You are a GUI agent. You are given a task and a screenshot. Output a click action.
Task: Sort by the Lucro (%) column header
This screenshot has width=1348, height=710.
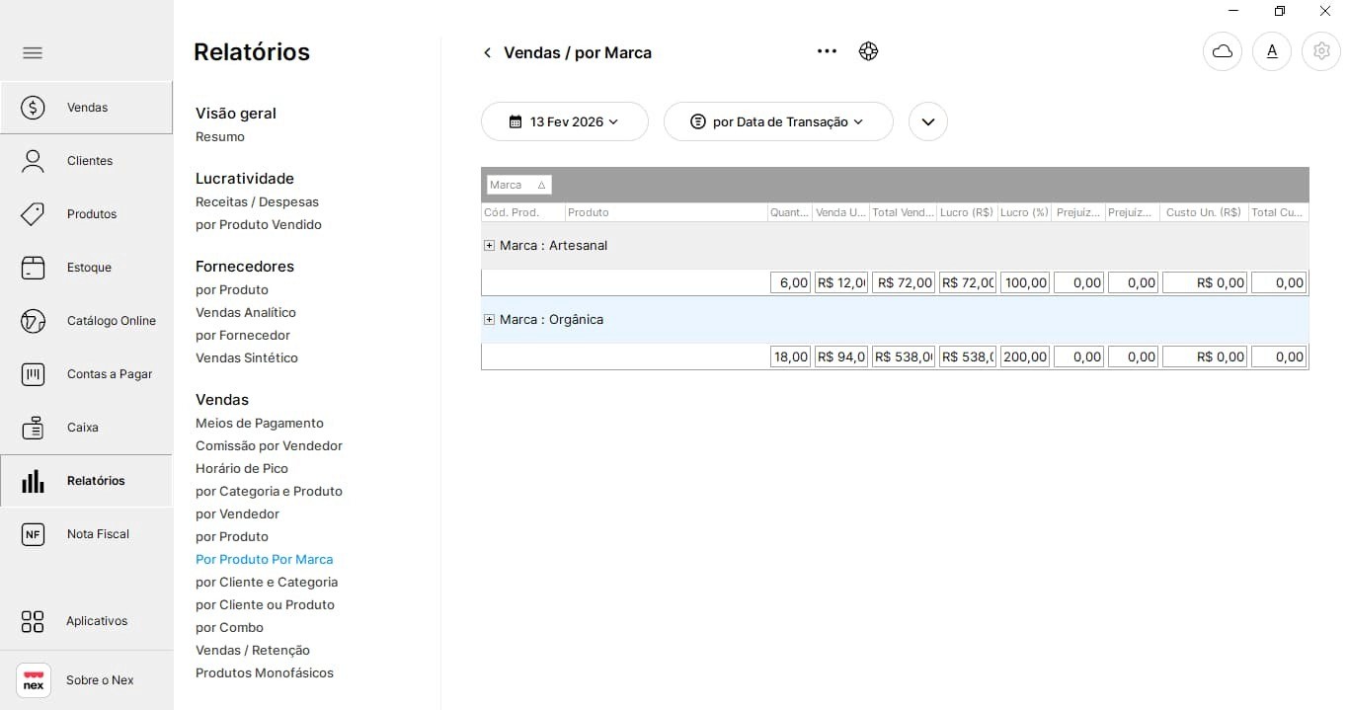point(1024,212)
